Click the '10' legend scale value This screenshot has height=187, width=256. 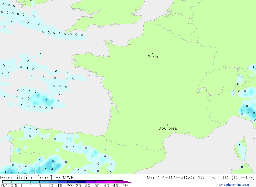pos(51,185)
